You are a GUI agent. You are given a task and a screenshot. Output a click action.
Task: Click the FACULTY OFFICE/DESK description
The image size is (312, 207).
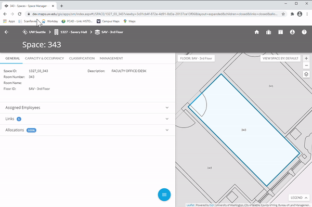pos(129,71)
